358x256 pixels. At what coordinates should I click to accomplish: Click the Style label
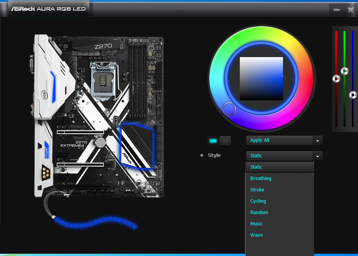coord(214,155)
